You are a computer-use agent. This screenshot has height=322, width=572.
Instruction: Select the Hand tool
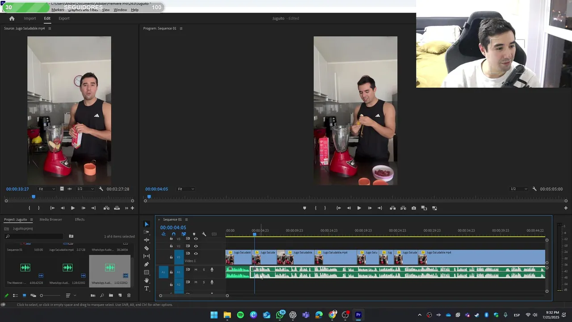pyautogui.click(x=147, y=280)
